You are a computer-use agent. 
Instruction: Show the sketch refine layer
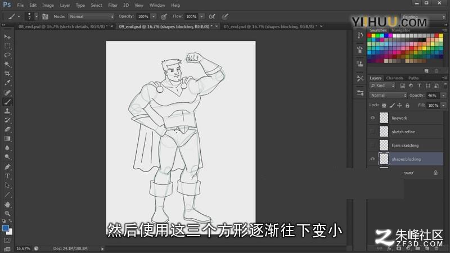[x=372, y=132]
